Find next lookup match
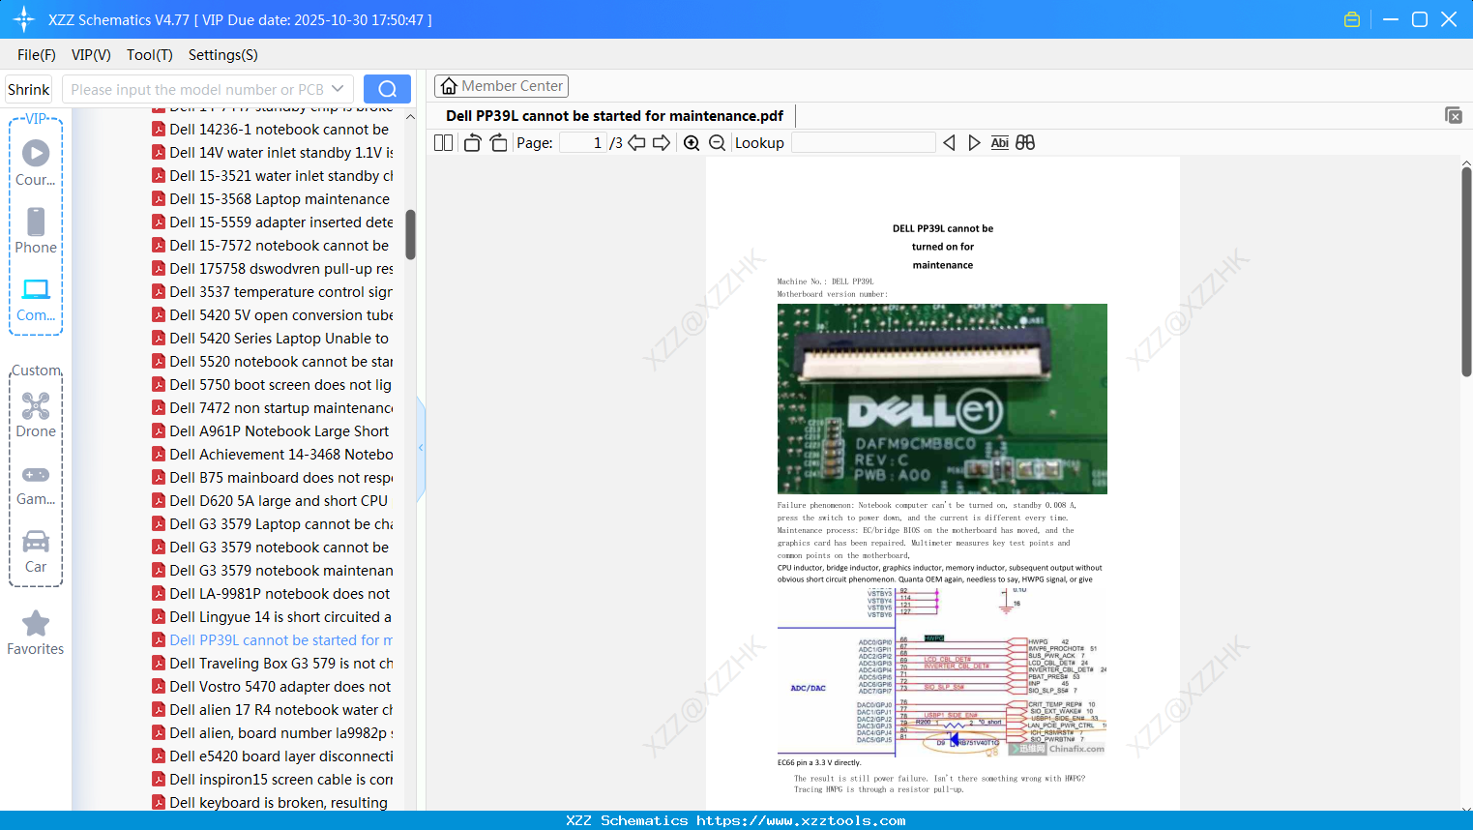1473x830 pixels. (x=974, y=143)
